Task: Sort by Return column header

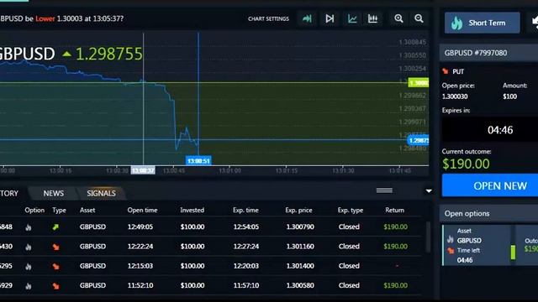Action: pyautogui.click(x=394, y=211)
